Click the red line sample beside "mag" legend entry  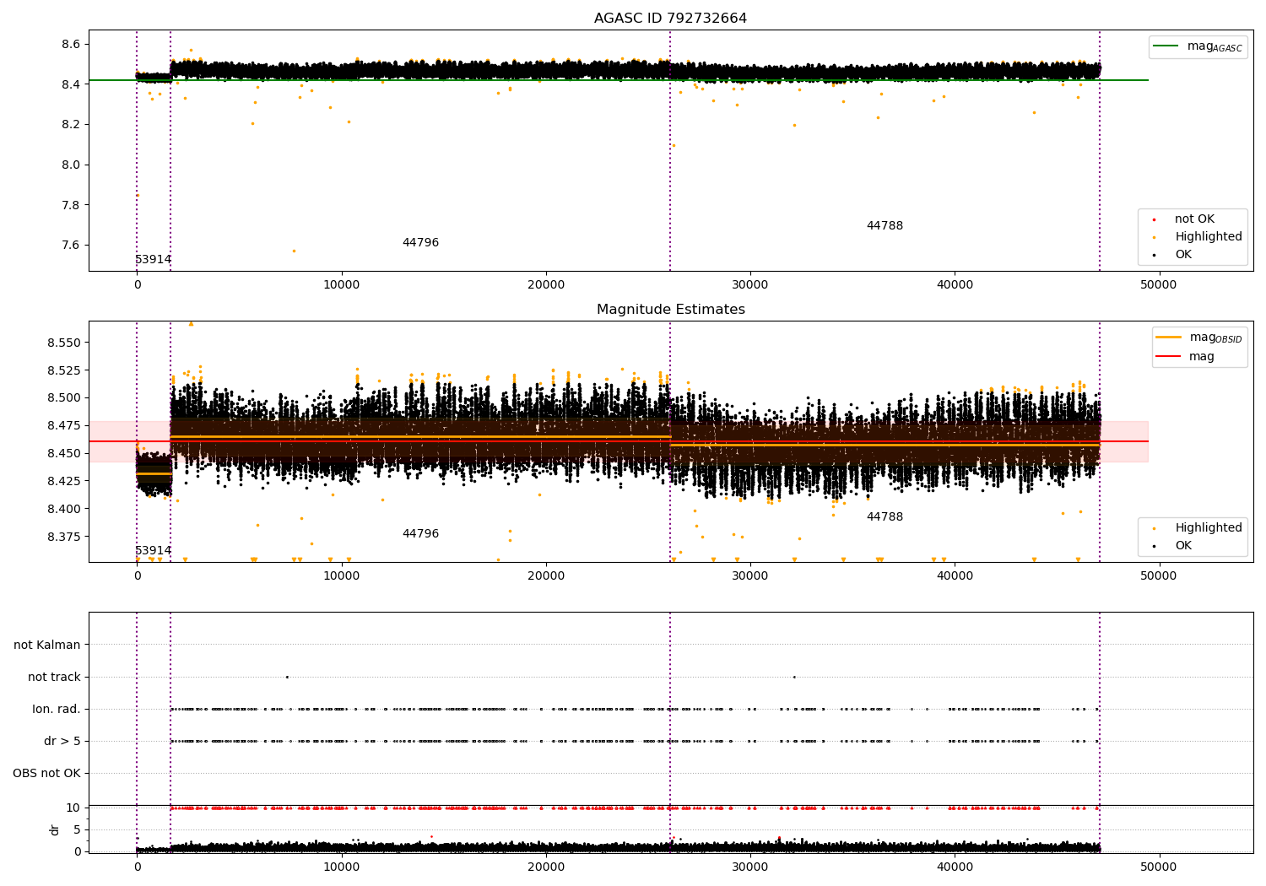(x=1168, y=357)
